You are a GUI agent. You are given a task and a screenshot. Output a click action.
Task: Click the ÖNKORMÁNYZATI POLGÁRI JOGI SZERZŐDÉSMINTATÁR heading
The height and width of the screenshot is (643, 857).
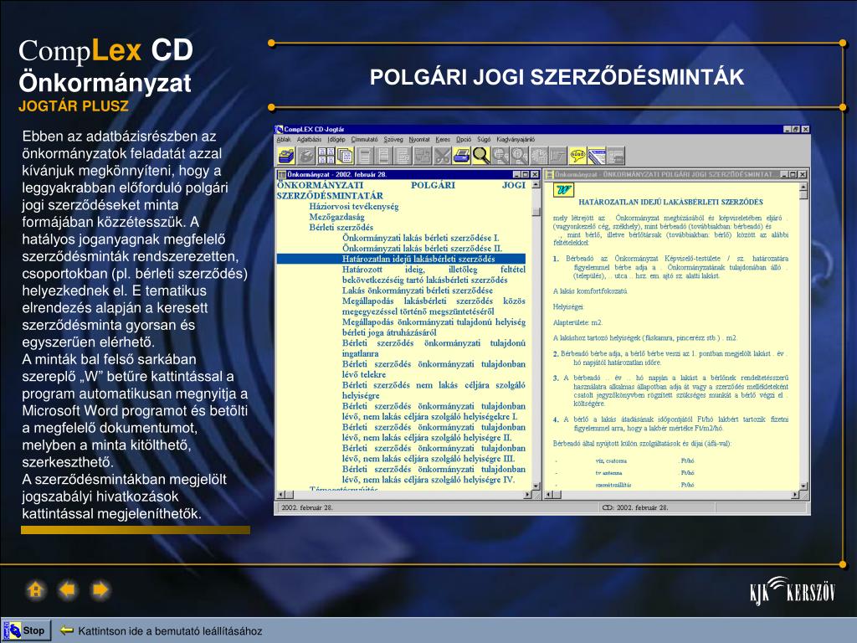401,190
